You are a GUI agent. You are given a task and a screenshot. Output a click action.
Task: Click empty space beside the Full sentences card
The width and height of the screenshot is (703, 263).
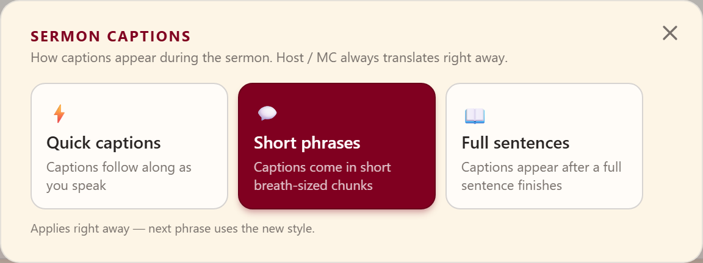click(x=669, y=146)
